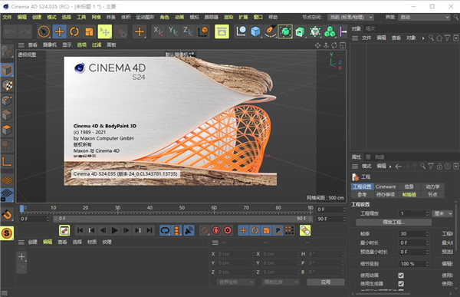This screenshot has width=460, height=297.
Task: Select Points mode in left sidebar
Action: pos(7,101)
